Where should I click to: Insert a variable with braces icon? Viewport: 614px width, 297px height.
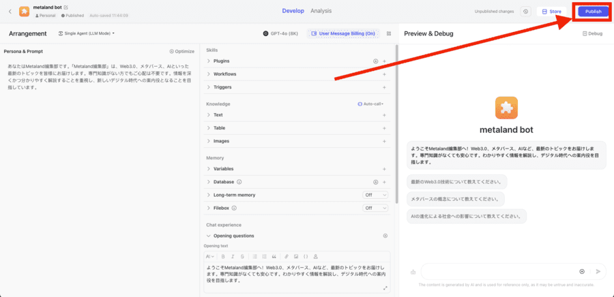point(306,257)
